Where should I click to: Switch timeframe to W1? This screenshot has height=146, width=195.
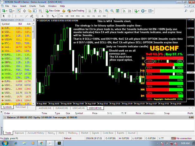(x=99, y=16)
